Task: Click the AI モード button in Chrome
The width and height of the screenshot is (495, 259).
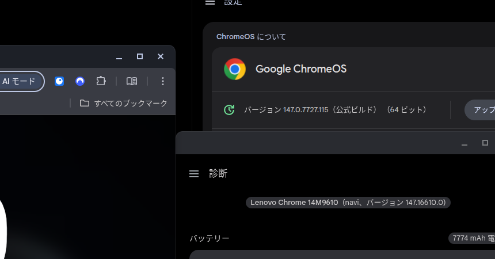Action: (x=20, y=82)
